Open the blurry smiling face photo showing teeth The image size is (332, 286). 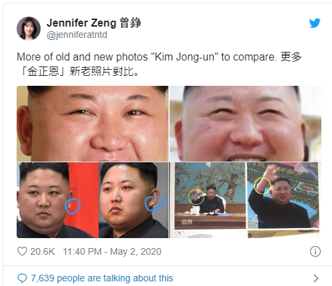point(246,124)
